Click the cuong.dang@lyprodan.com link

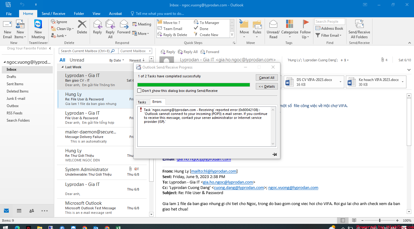[239, 187]
